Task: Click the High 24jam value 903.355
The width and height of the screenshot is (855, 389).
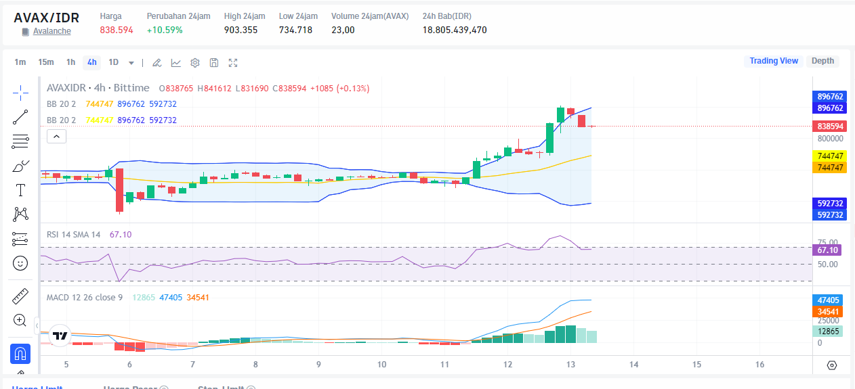Action: click(x=241, y=30)
